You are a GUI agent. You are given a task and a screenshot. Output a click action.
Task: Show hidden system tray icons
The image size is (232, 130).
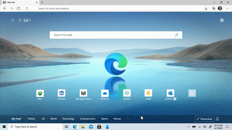point(188,127)
